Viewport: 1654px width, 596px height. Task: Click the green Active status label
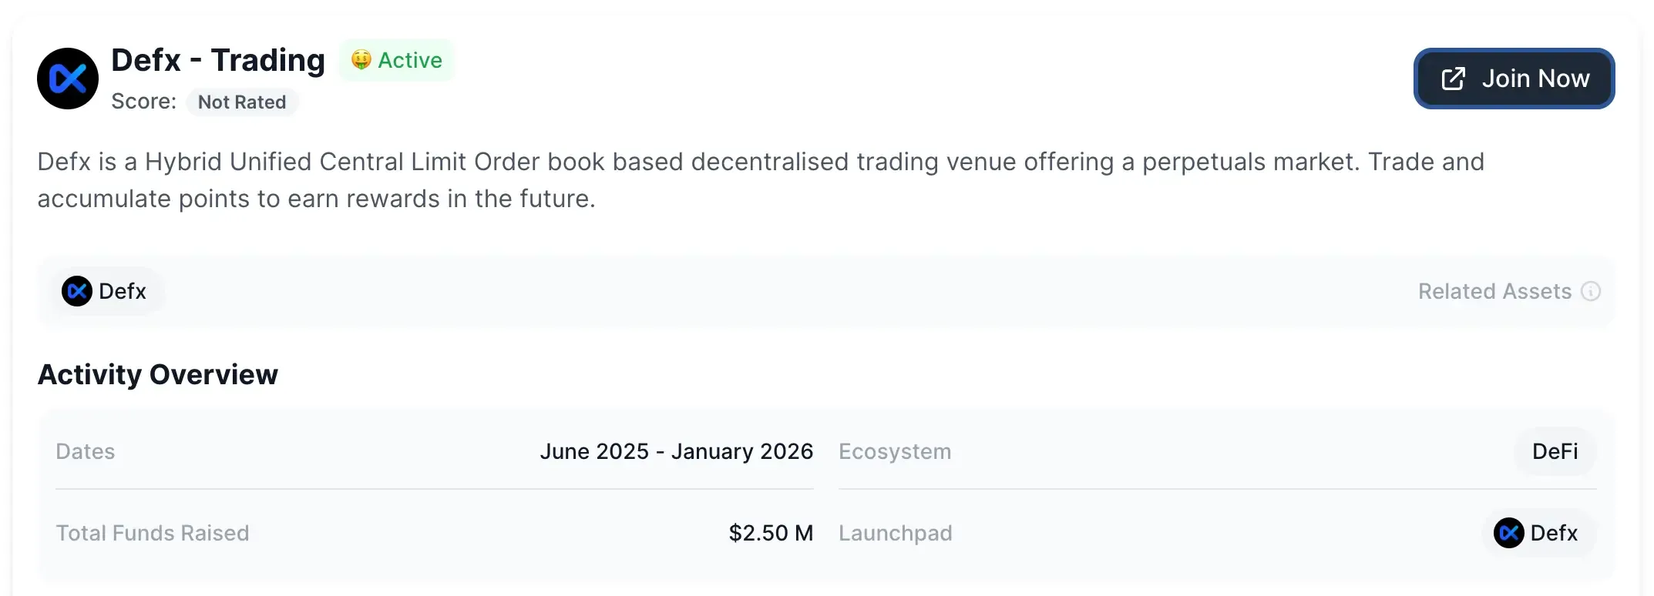click(410, 60)
